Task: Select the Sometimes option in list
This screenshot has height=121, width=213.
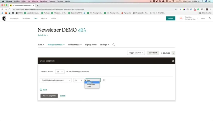Action: tap(92, 84)
